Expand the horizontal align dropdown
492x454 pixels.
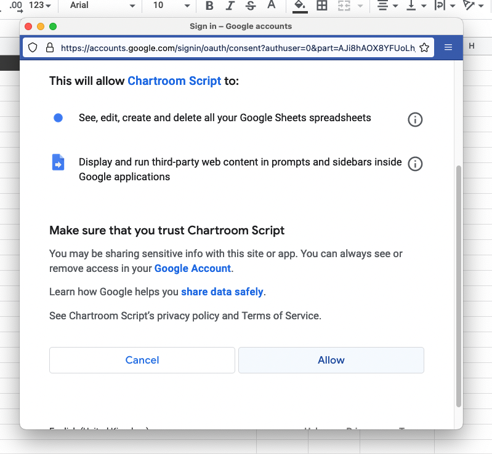pyautogui.click(x=387, y=6)
